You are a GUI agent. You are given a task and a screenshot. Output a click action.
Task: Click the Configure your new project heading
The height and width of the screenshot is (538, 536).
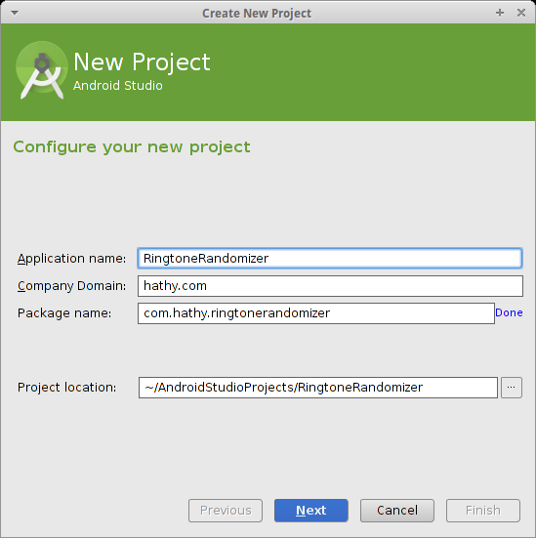(x=132, y=147)
